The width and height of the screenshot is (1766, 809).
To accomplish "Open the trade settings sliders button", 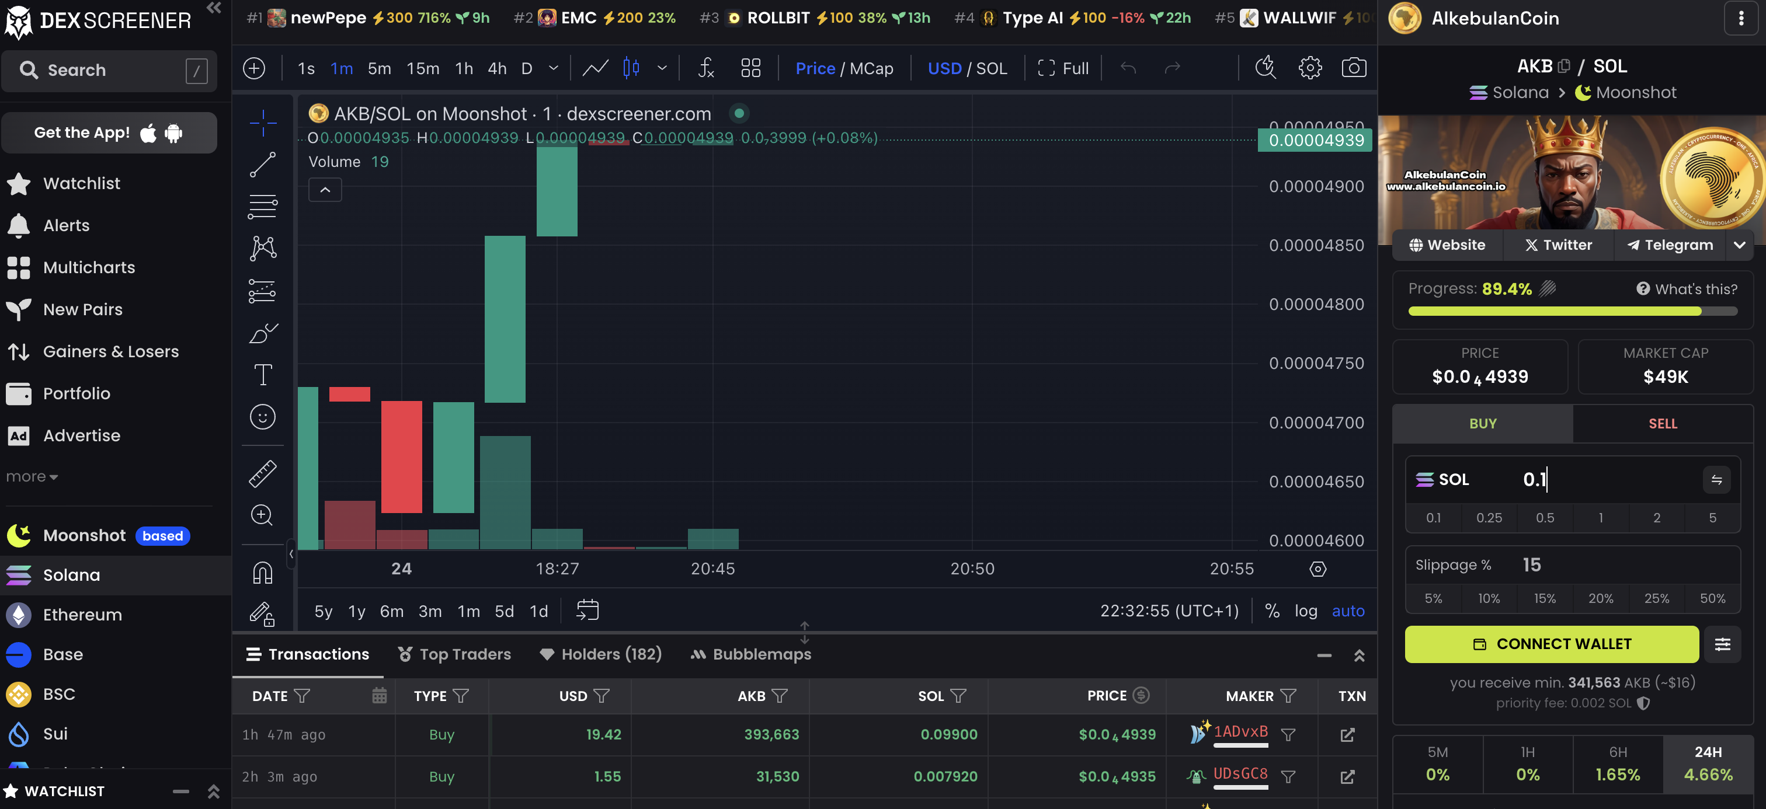I will (x=1722, y=644).
